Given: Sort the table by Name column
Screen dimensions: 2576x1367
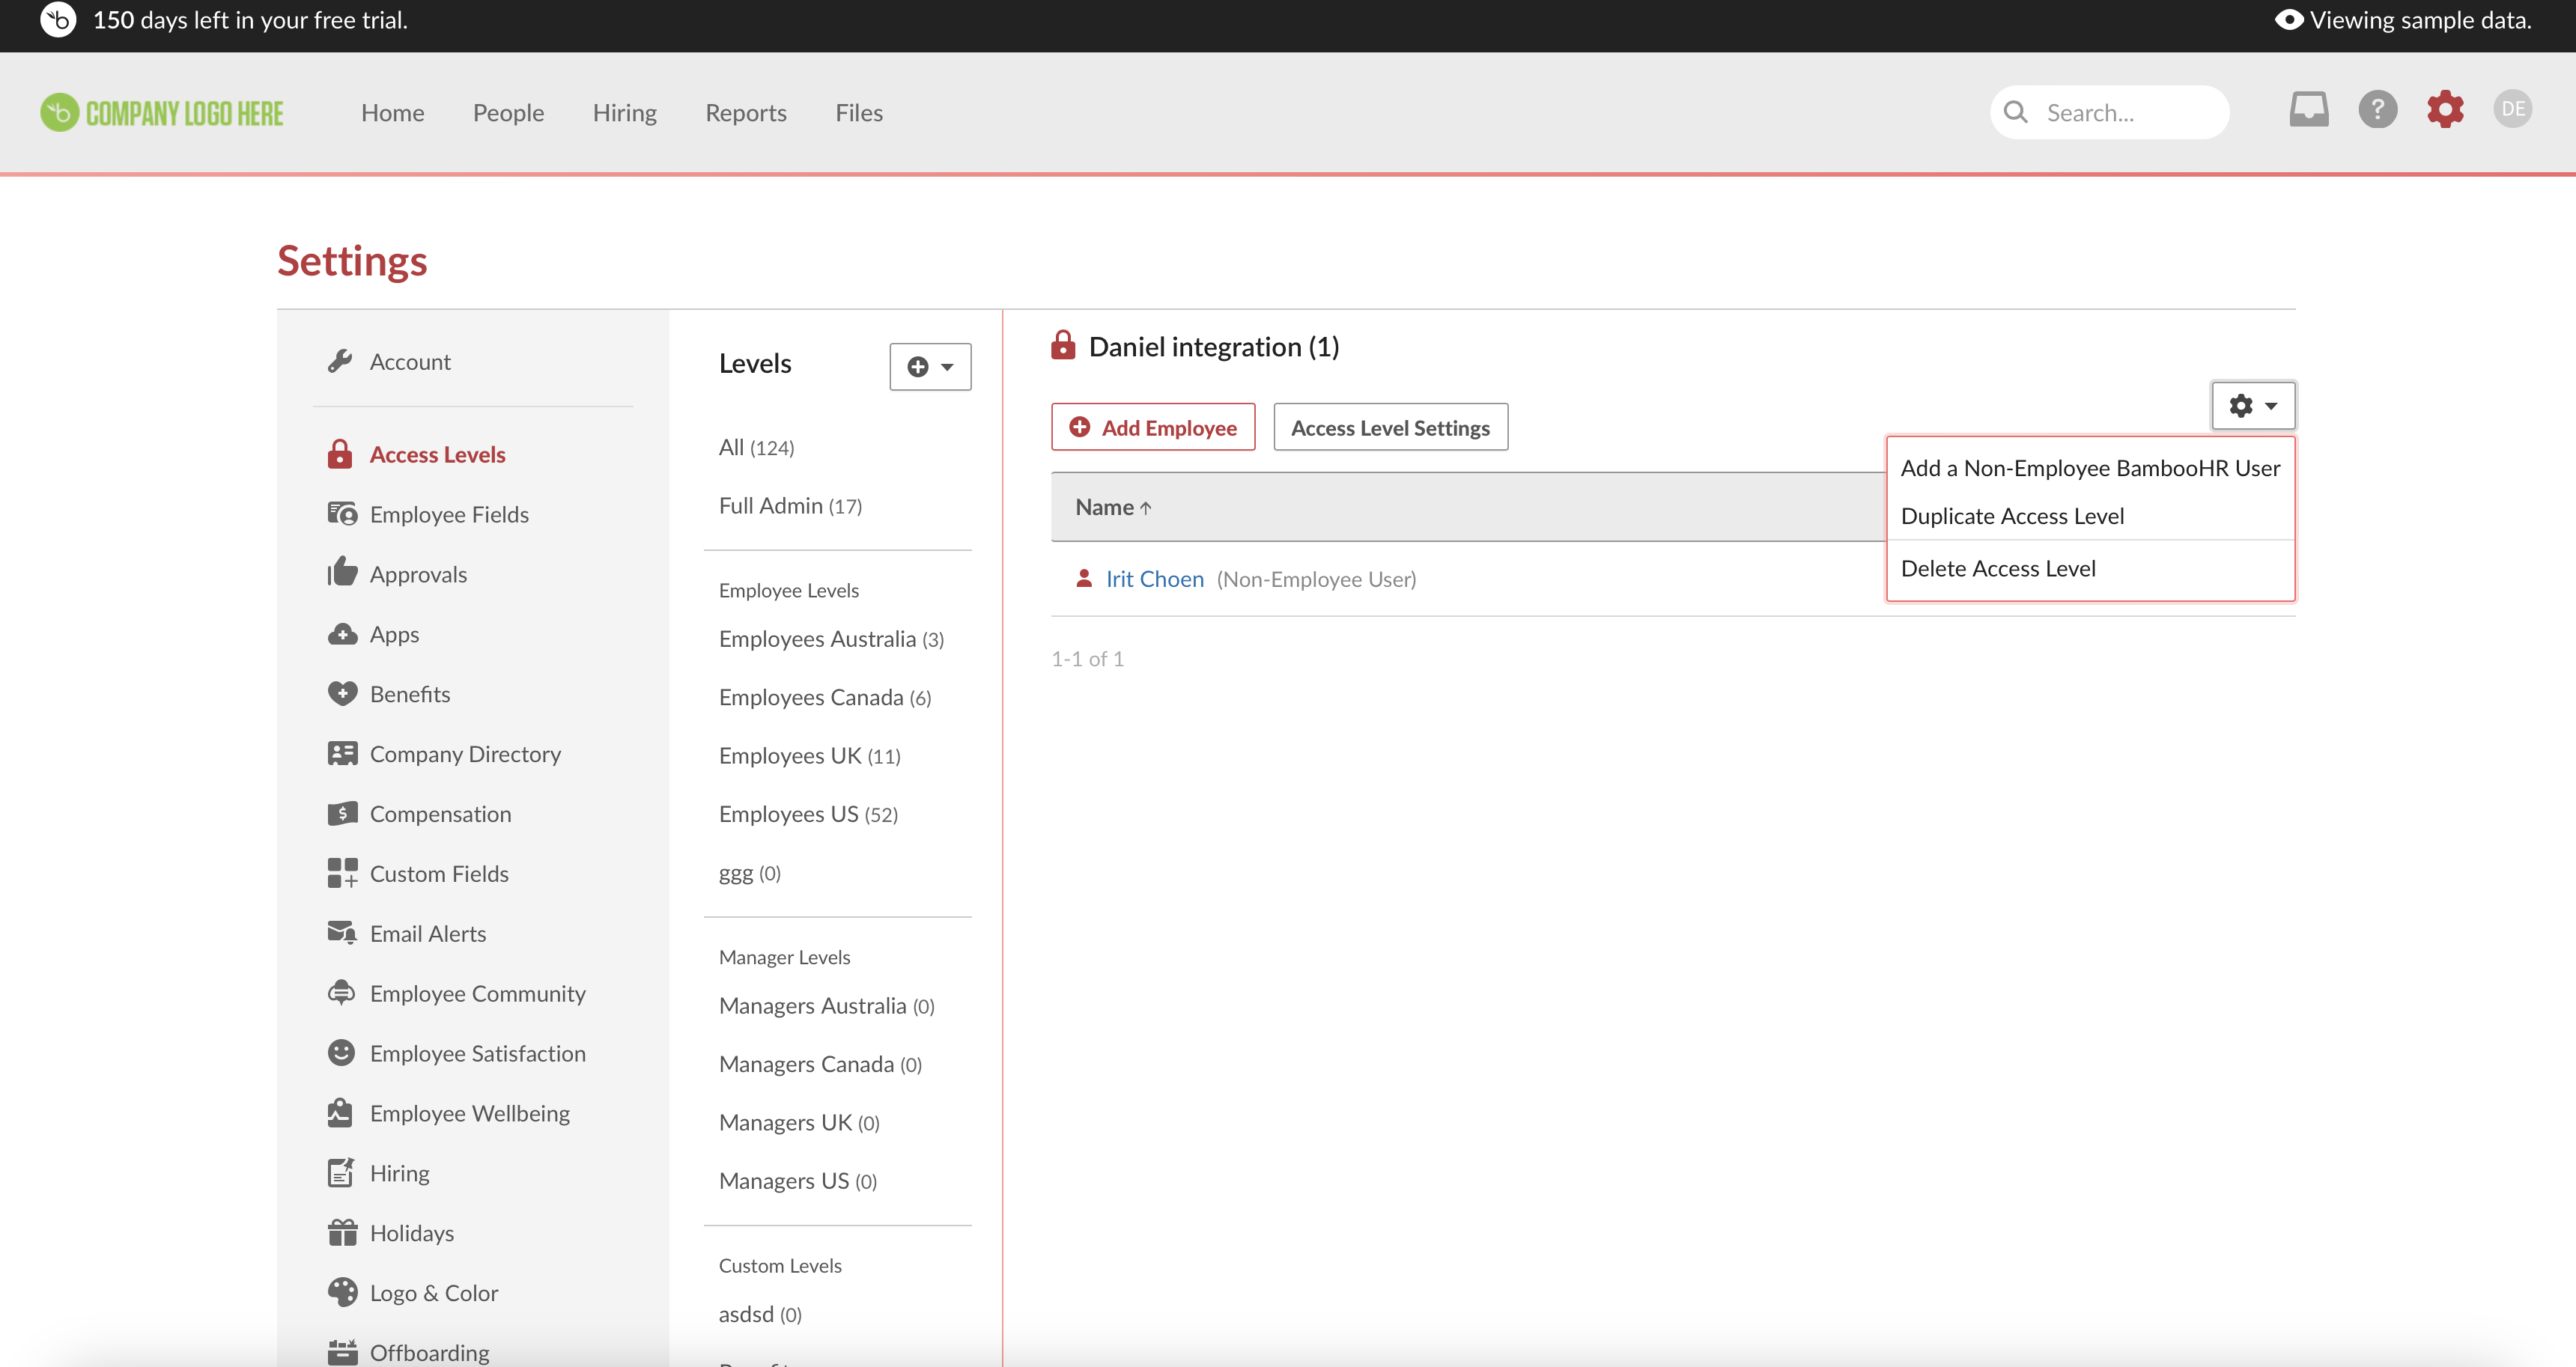Looking at the screenshot, I should (x=1113, y=508).
